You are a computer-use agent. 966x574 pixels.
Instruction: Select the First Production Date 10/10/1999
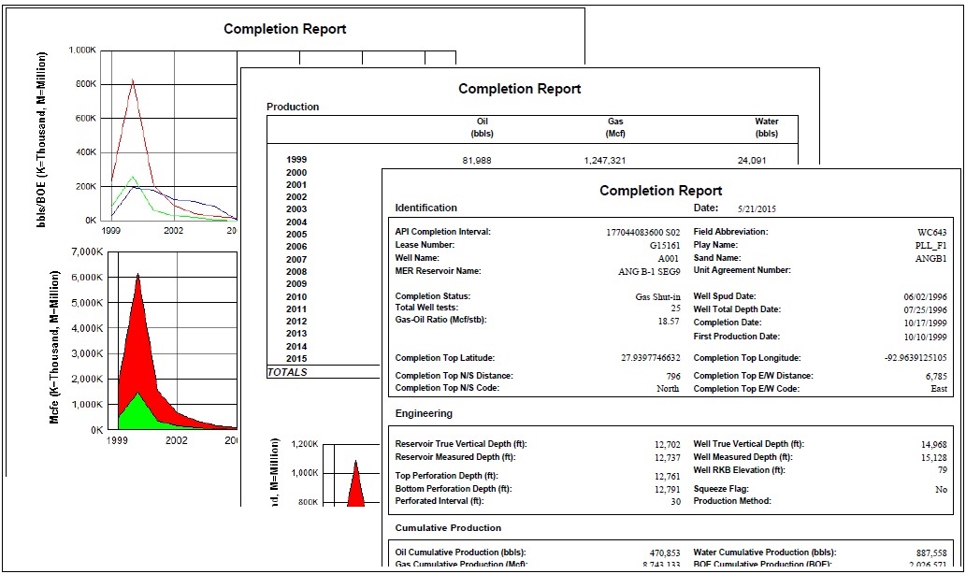click(x=926, y=337)
